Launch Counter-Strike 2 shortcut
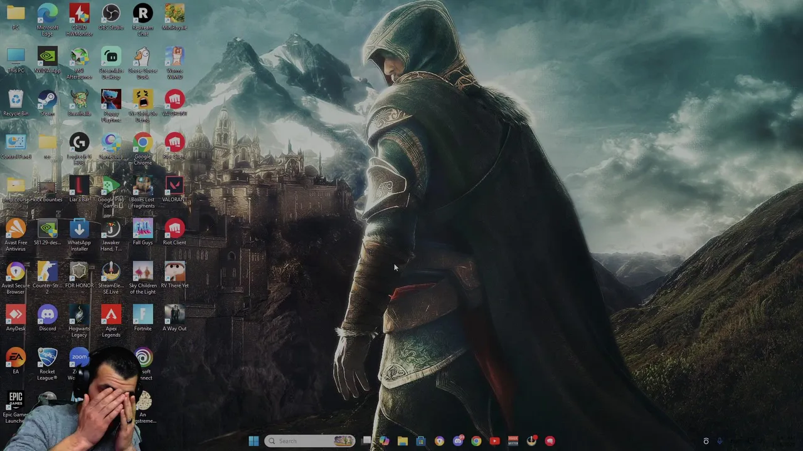 (x=48, y=278)
